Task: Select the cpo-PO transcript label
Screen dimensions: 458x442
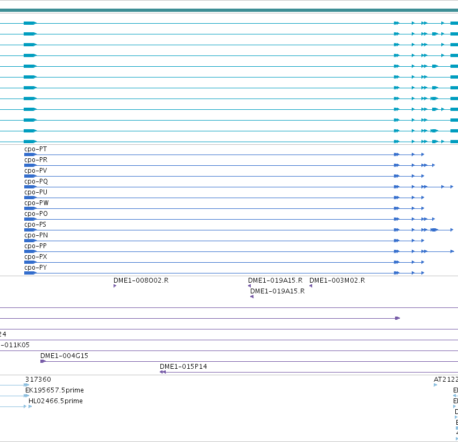Action: pyautogui.click(x=36, y=214)
